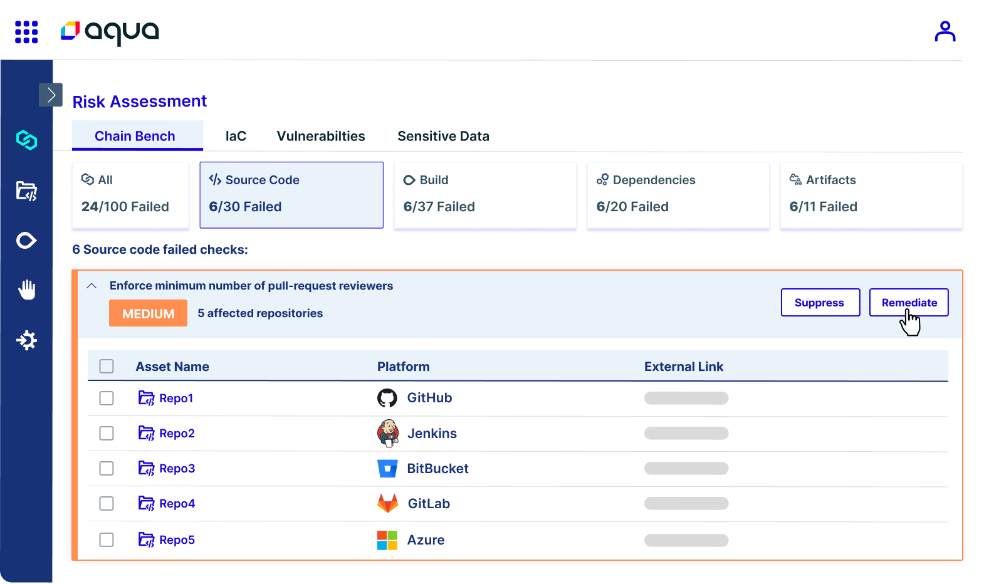Open the Sensitive Data tab
The image size is (984, 584).
tap(443, 136)
